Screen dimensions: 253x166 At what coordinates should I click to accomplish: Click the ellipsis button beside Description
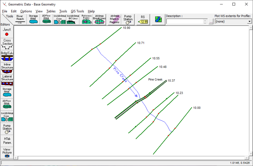(x=211, y=22)
